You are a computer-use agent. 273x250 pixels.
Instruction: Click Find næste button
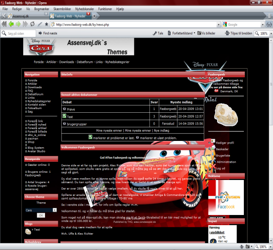pyautogui.click(x=48, y=33)
